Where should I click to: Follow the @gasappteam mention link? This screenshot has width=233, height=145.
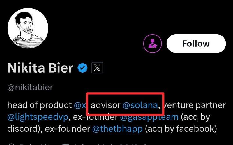coord(149,117)
